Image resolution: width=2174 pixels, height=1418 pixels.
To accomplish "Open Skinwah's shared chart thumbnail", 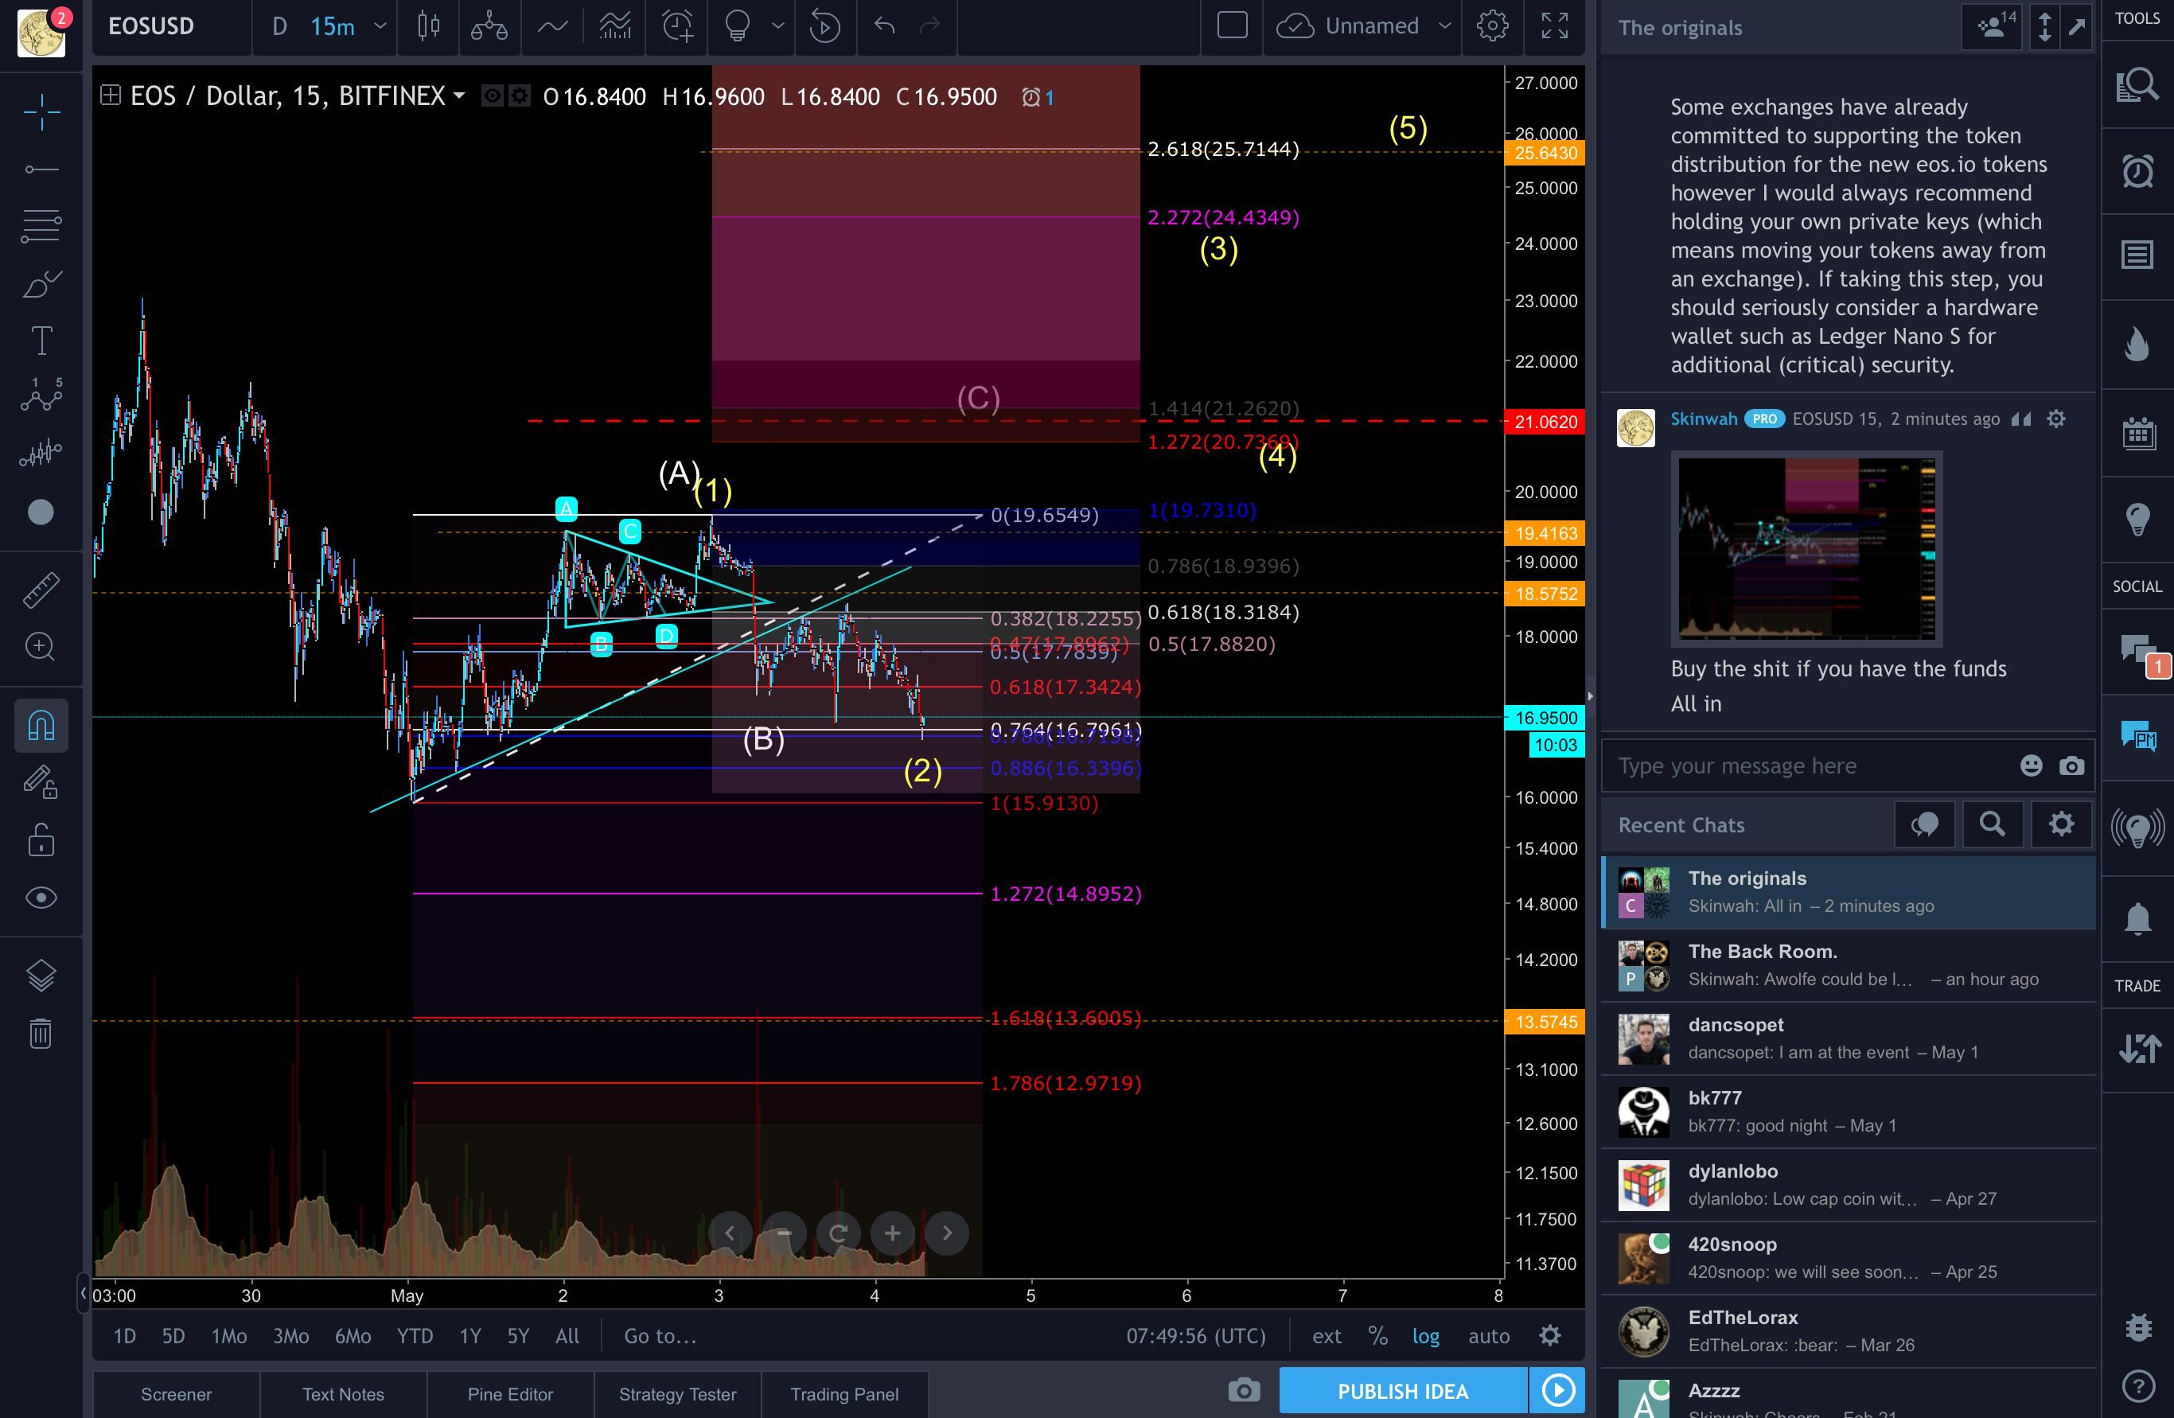I will (x=1806, y=548).
